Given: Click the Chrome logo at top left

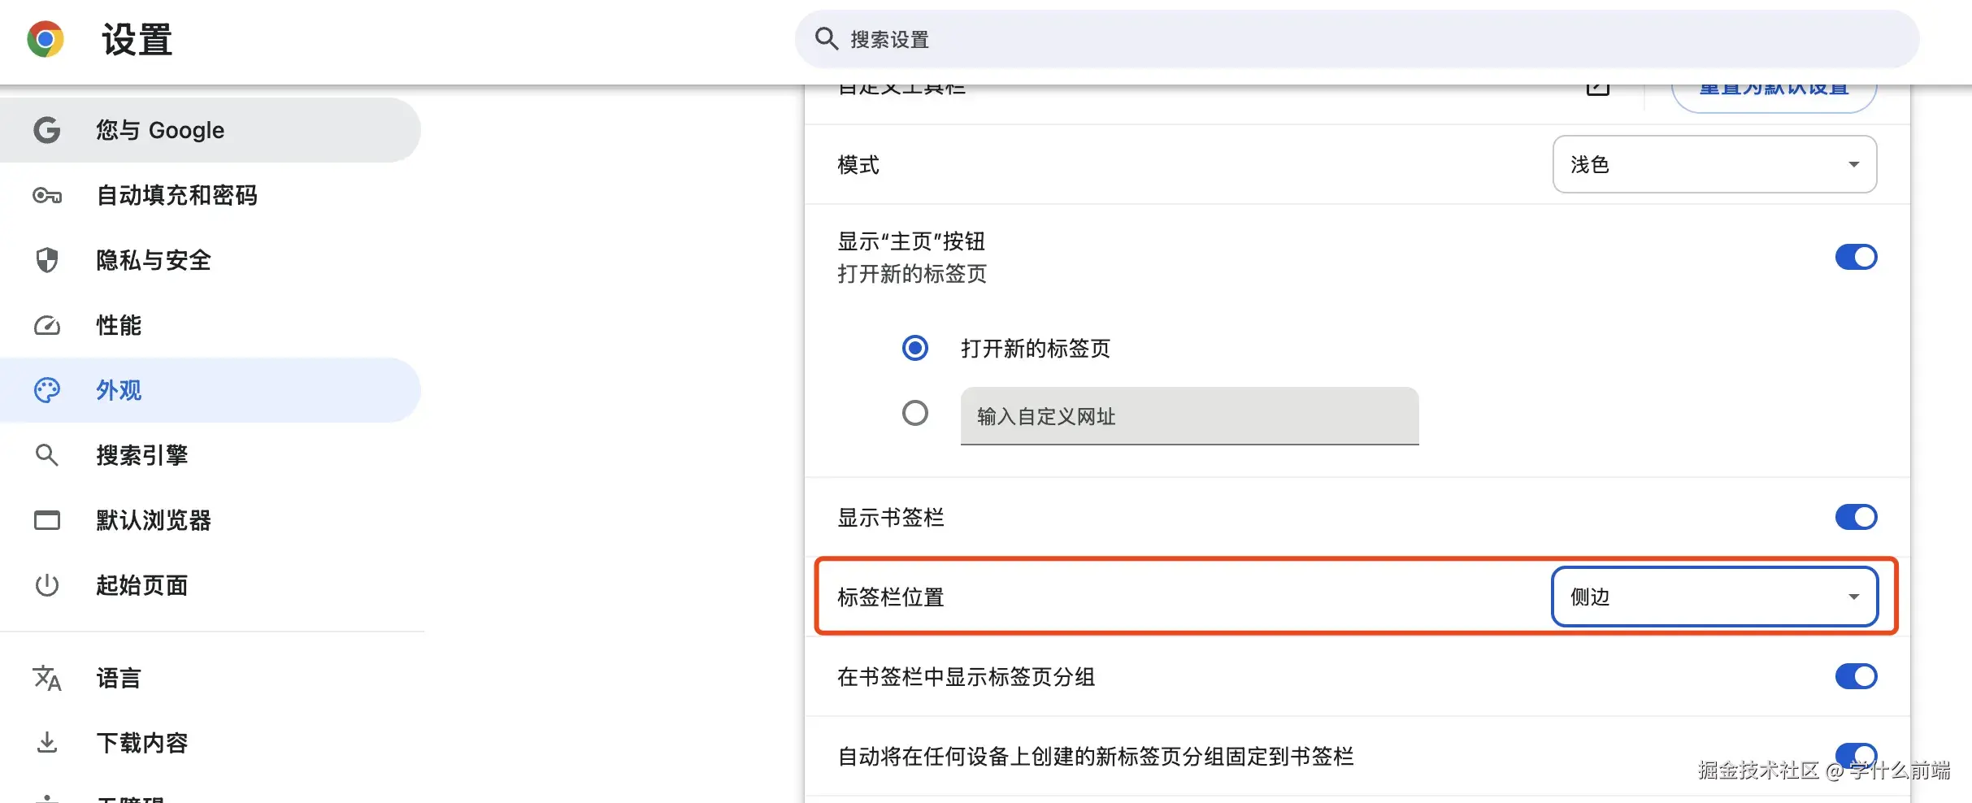Looking at the screenshot, I should pos(45,38).
